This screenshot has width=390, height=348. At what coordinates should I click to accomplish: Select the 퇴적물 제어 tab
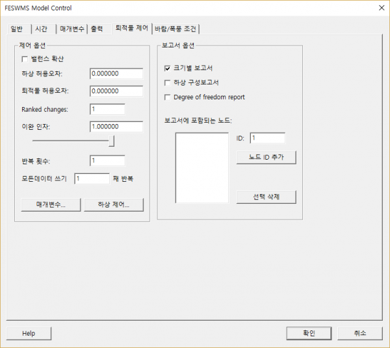coord(131,28)
